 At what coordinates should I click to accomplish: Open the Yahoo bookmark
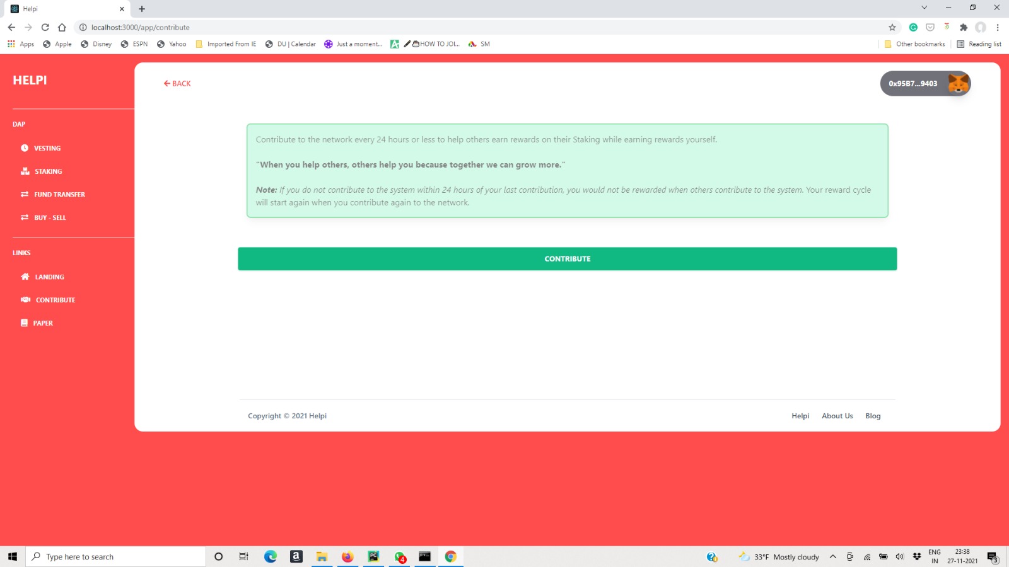[x=172, y=44]
